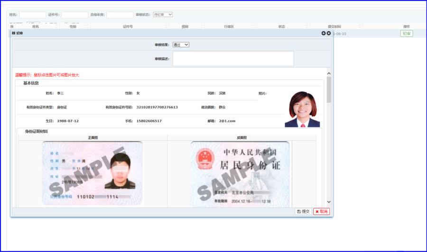Click the applicant's portrait photo
Viewport: 427px width, 252px height.
302,109
